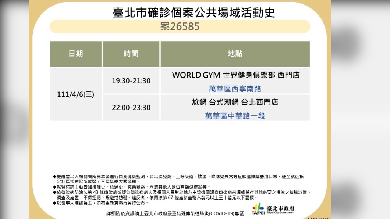Click the footer COVID-19 專區 line
Viewport: 390px width, 219px height.
(x=175, y=213)
